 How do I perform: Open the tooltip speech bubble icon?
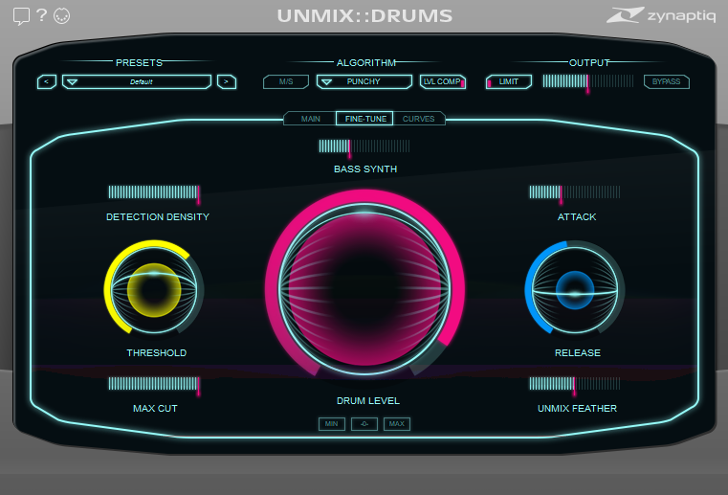(21, 16)
